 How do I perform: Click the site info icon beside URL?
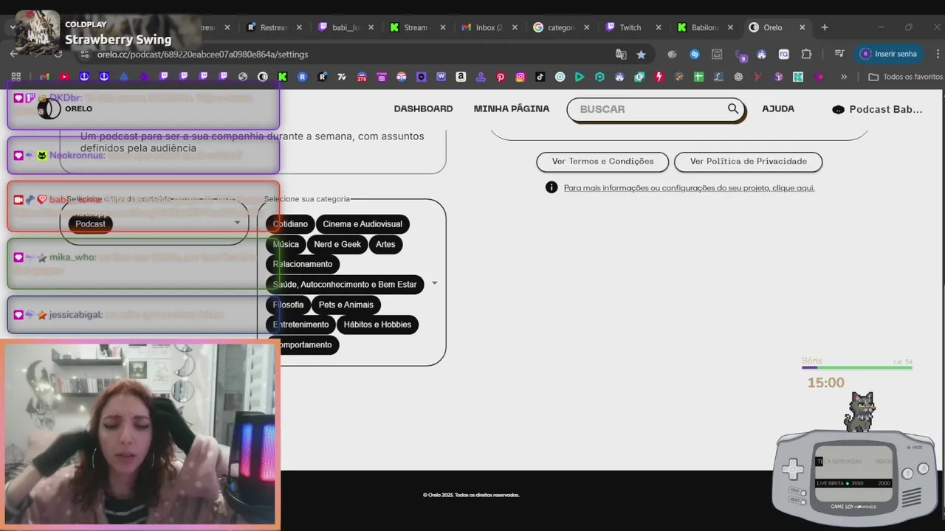point(84,54)
